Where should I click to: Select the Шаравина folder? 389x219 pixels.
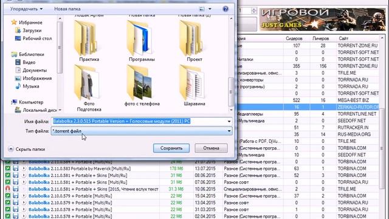tap(194, 86)
